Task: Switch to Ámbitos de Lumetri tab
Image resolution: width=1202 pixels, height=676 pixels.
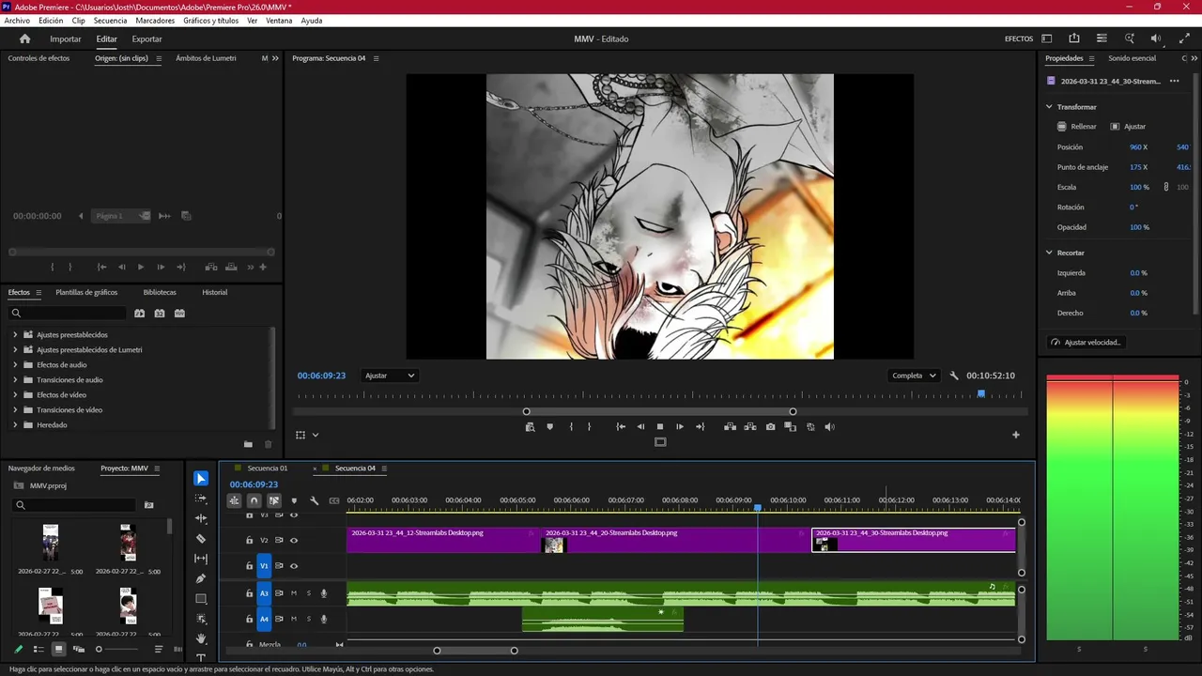Action: click(206, 58)
